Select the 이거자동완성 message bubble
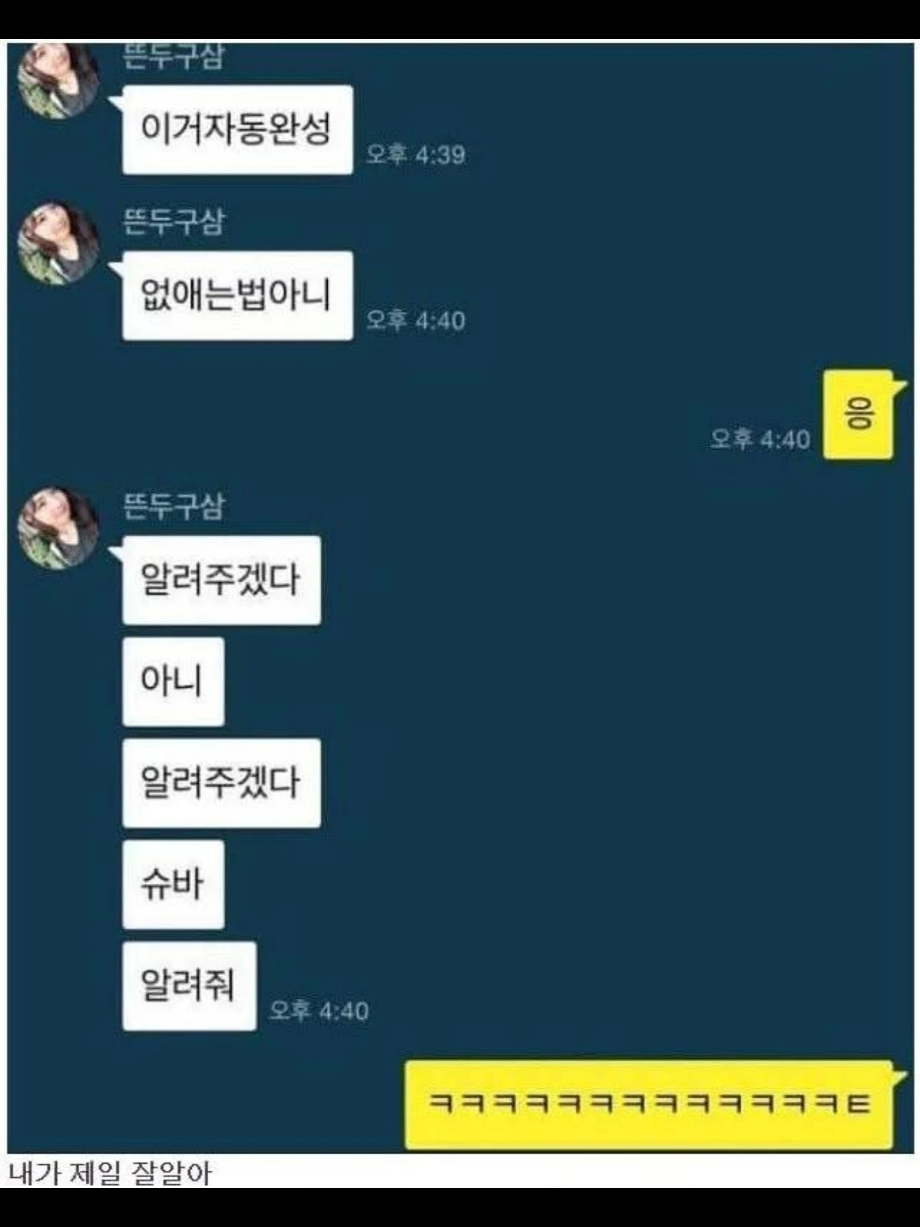The width and height of the screenshot is (920, 1227). point(237,130)
